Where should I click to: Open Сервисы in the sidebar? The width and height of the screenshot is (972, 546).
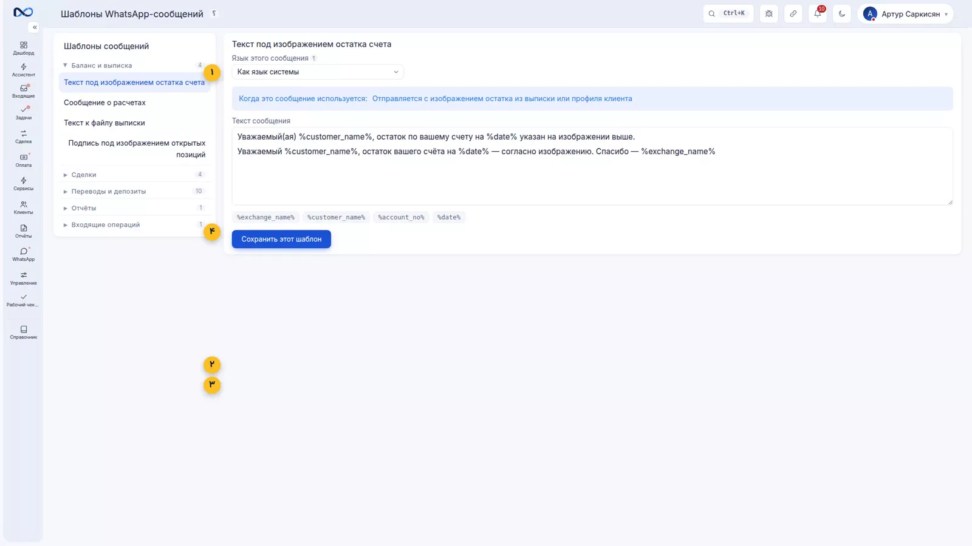[24, 184]
